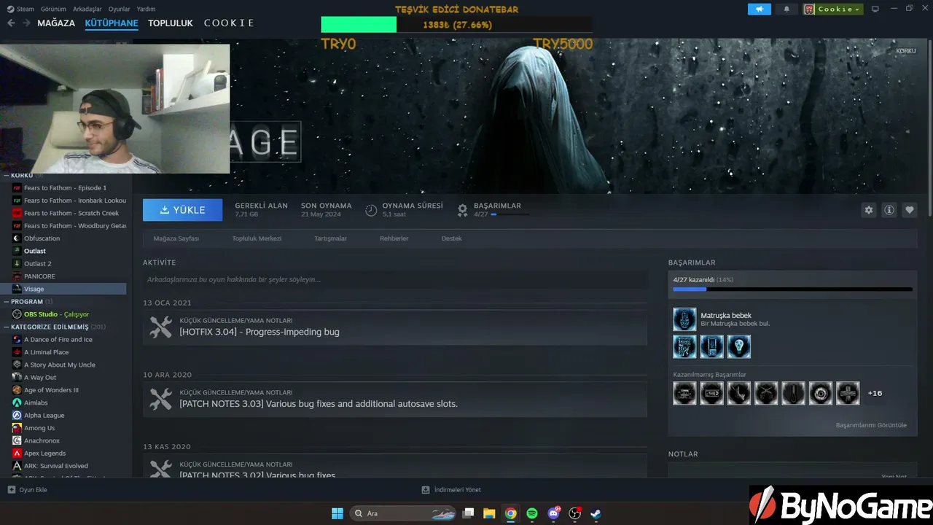Open the Yardım menu

click(x=146, y=9)
